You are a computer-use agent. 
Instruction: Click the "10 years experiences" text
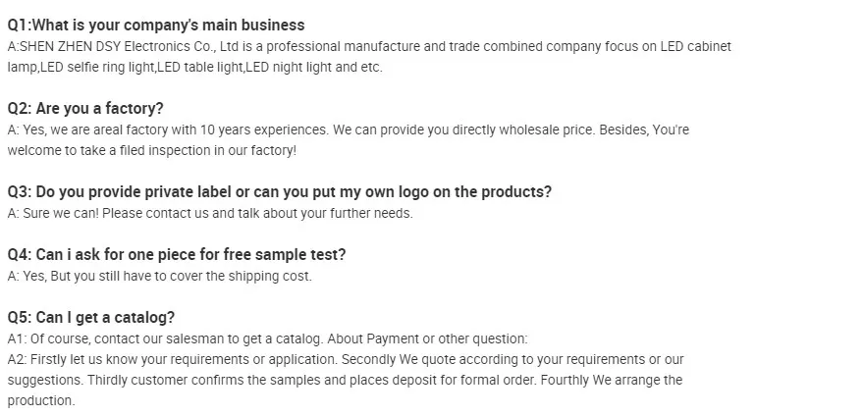(x=265, y=130)
